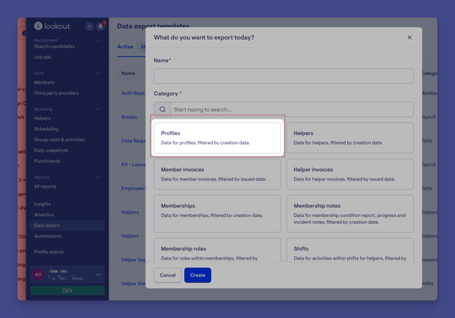Image resolution: width=455 pixels, height=318 pixels.
Task: Collapse the Reports section chevron
Action: (x=98, y=177)
